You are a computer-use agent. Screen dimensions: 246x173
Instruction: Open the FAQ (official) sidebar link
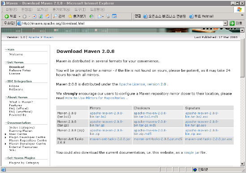(x=19, y=108)
